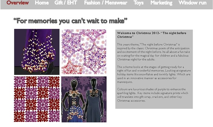Click the Welcome to Christmas 2012 title
The width and height of the screenshot is (213, 127).
coord(152,35)
